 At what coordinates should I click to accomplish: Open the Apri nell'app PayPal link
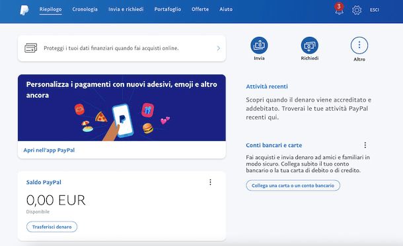(x=49, y=150)
